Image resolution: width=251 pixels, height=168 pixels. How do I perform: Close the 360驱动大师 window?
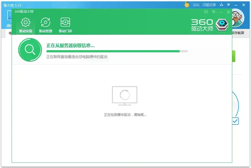pos(228,12)
